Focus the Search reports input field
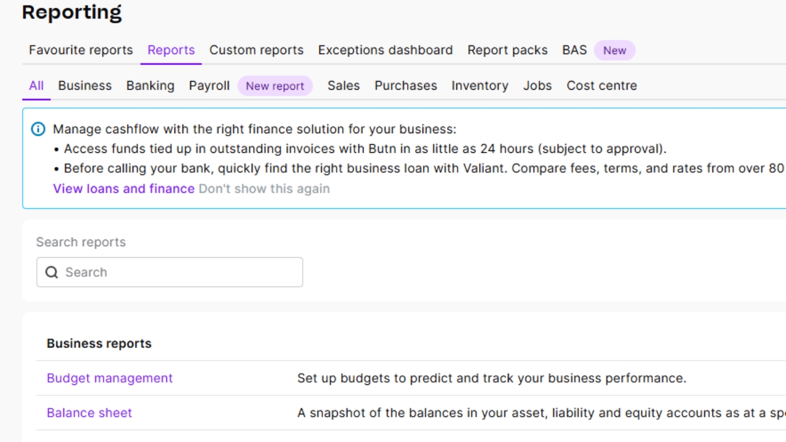 click(x=169, y=272)
